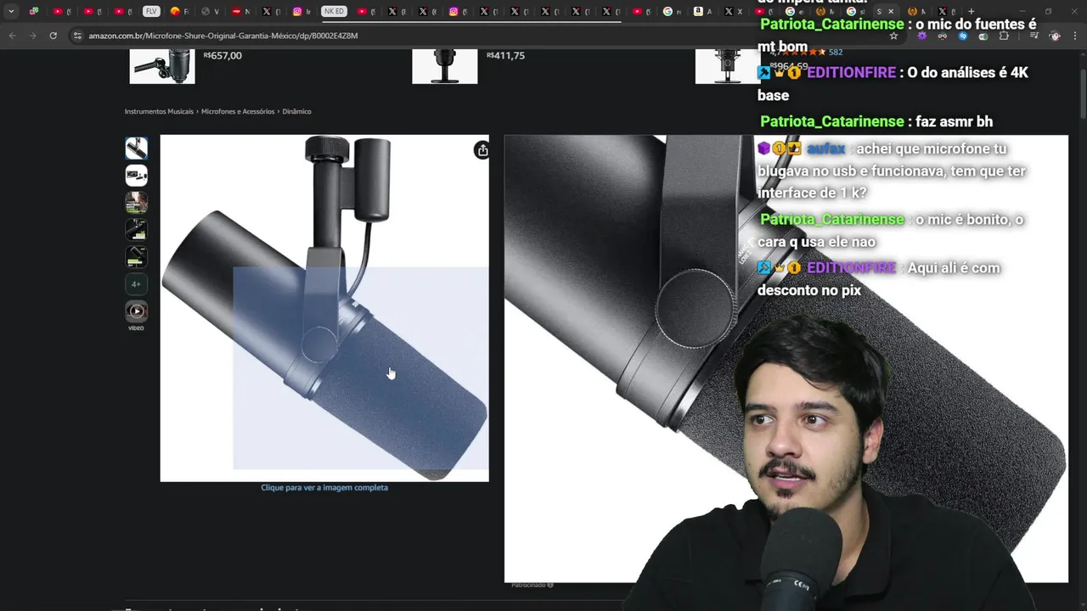Click 'Clique para ver a imagem completa'
The width and height of the screenshot is (1087, 611).
[324, 488]
